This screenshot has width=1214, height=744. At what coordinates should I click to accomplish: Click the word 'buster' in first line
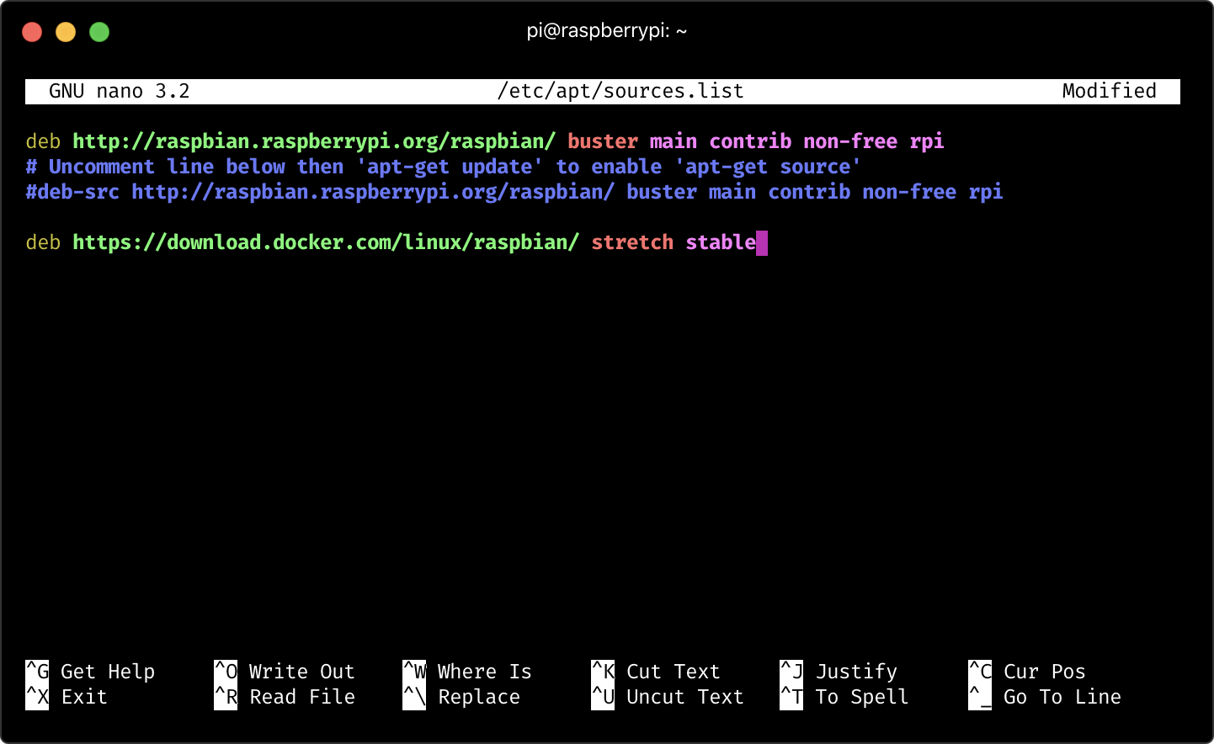point(602,141)
